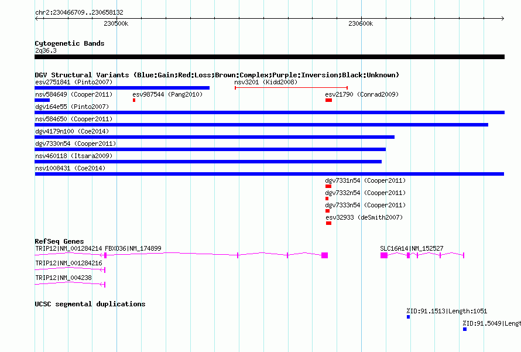This screenshot has height=352, width=521.
Task: Select the dgv7333n54 (Cooper2011) red marker
Action: point(328,211)
